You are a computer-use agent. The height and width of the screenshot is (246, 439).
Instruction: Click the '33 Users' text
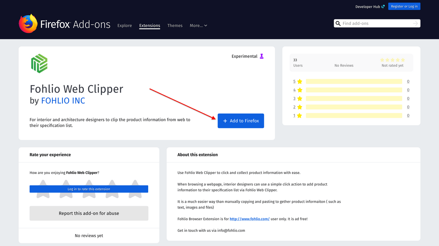[x=298, y=63]
